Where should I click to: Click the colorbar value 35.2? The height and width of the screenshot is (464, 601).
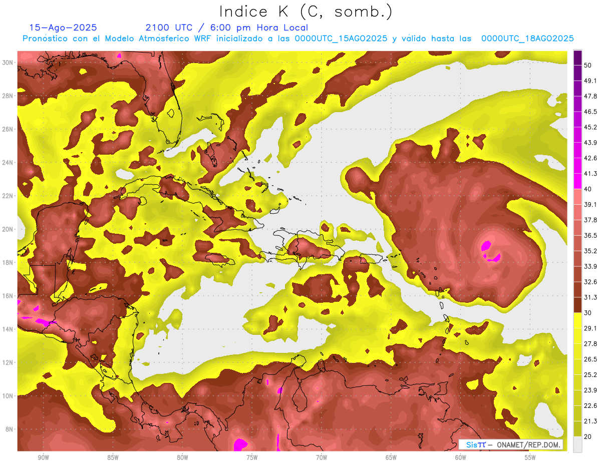tap(590, 251)
